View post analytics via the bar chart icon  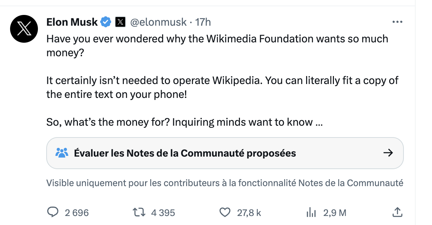(x=311, y=212)
